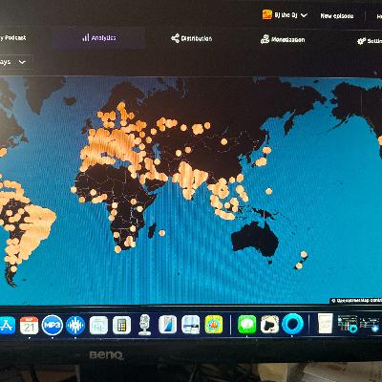Image resolution: width=382 pixels, height=382 pixels.
Task: Open the App Store from the dock
Action: coord(7,325)
